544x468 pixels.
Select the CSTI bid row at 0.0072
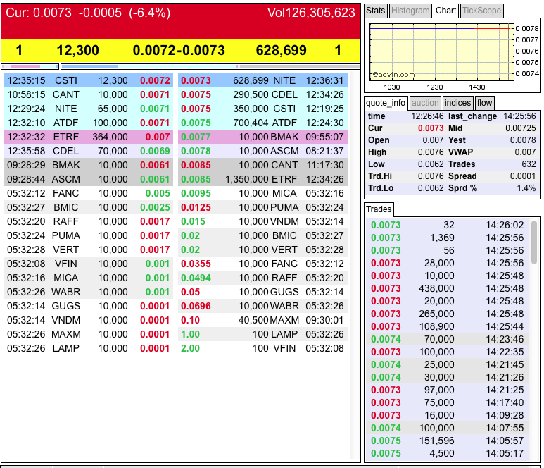pyautogui.click(x=89, y=81)
